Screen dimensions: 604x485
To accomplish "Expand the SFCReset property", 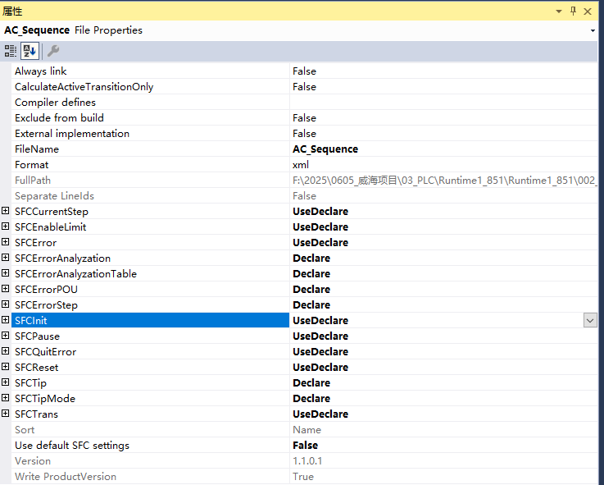I will click(x=6, y=367).
